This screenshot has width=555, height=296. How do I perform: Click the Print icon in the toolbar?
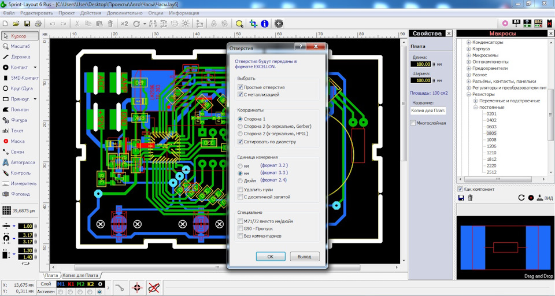pos(38,24)
